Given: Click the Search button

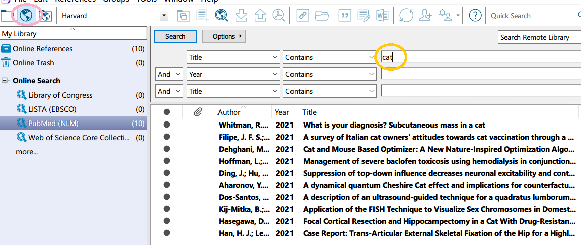Looking at the screenshot, I should pyautogui.click(x=175, y=36).
